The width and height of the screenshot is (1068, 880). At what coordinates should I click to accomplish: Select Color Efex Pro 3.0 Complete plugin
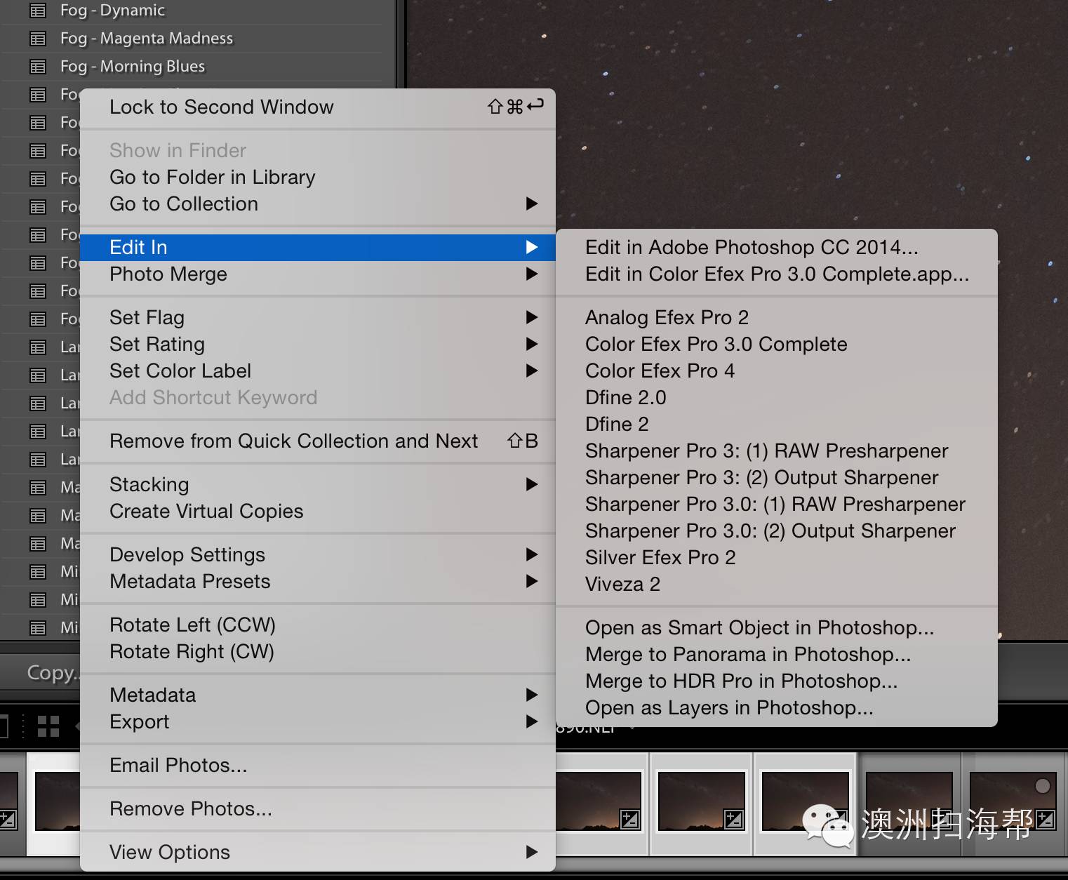point(777,344)
